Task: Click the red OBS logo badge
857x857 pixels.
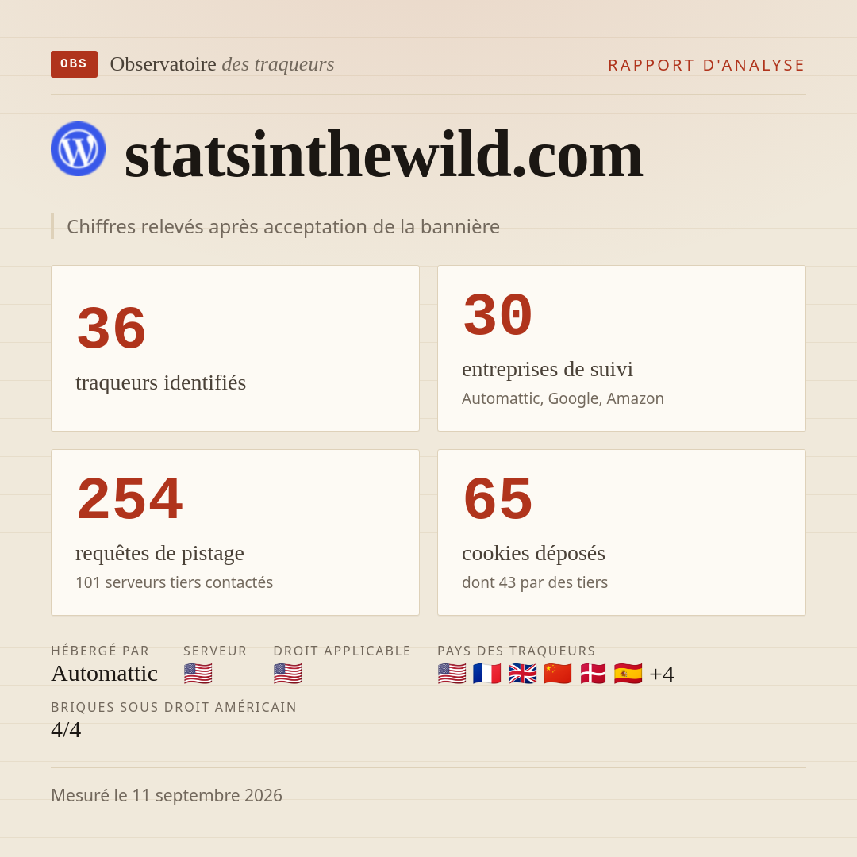Action: (75, 64)
